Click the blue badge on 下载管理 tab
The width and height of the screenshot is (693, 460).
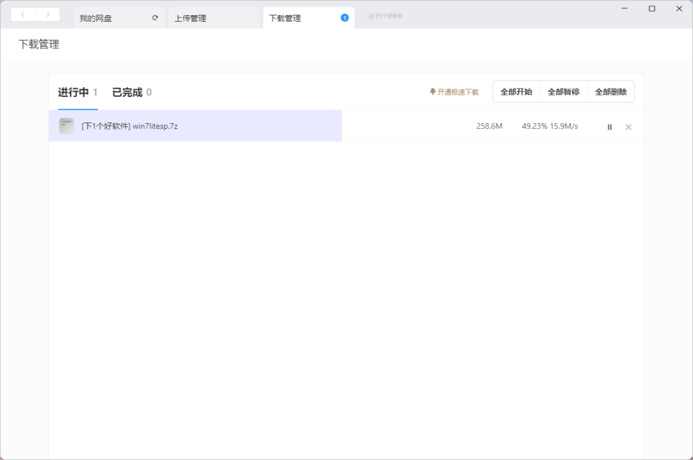tap(345, 18)
